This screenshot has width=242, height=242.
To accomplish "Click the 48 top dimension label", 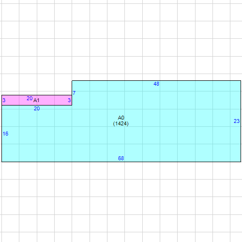I will click(156, 84).
